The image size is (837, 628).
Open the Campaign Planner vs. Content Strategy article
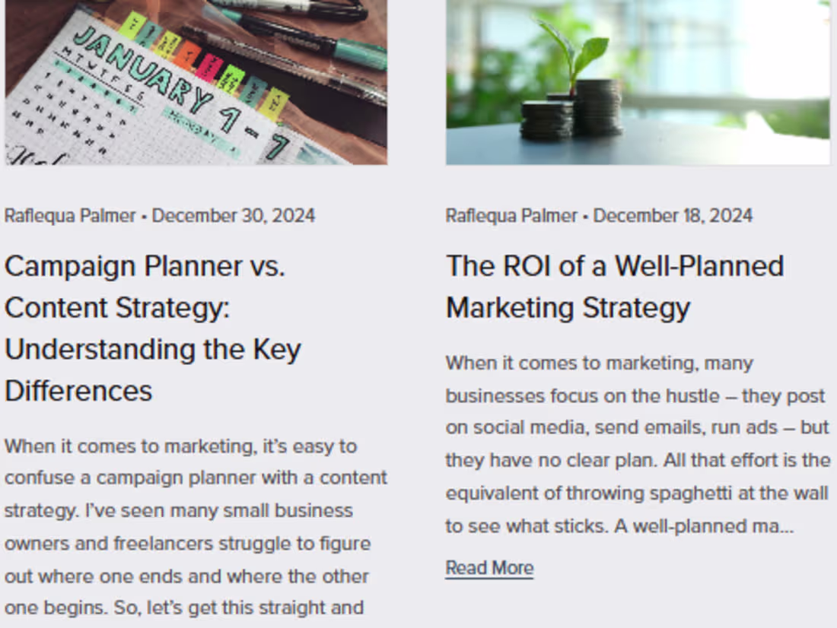click(x=152, y=327)
